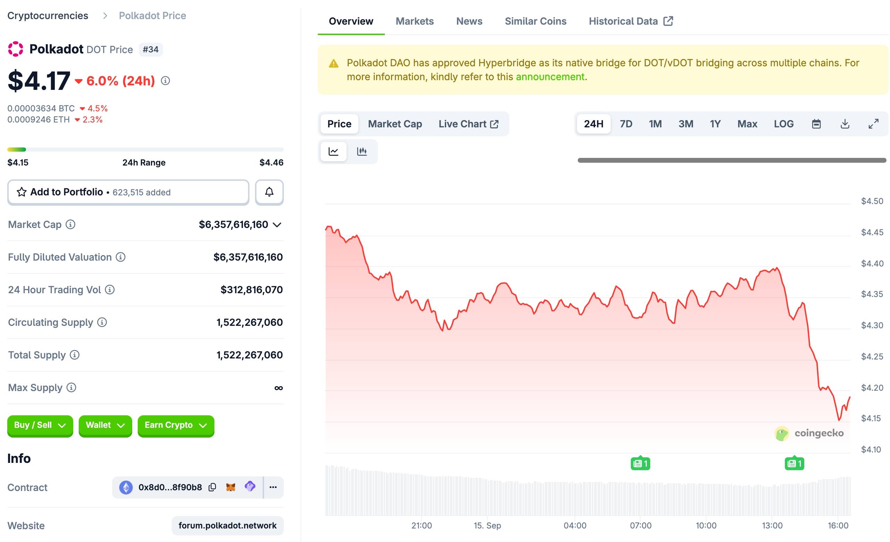Open more contracts ellipsis menu

pos(273,487)
